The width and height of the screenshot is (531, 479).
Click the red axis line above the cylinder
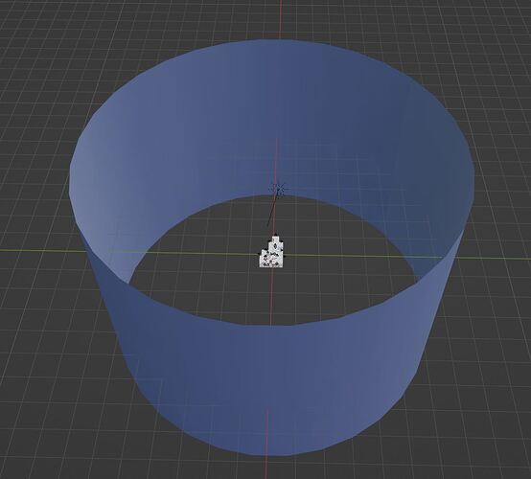(x=281, y=18)
